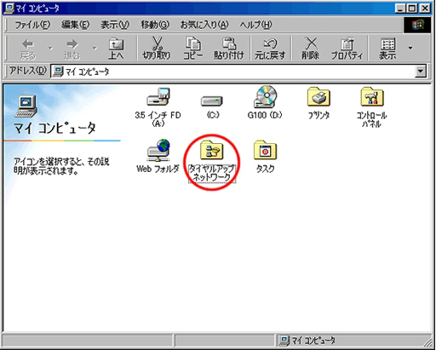Maximize the マイ コンピュータ window
The width and height of the screenshot is (436, 350).
tap(412, 9)
